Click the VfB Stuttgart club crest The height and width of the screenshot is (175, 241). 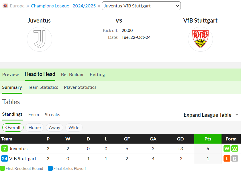[200, 39]
